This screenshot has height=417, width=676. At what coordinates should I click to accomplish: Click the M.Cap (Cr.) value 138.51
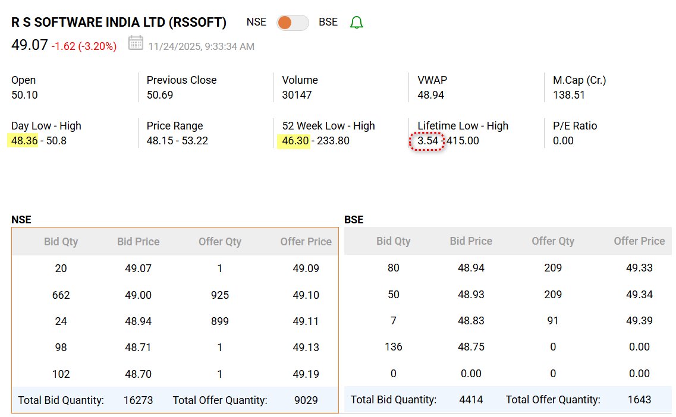point(569,95)
